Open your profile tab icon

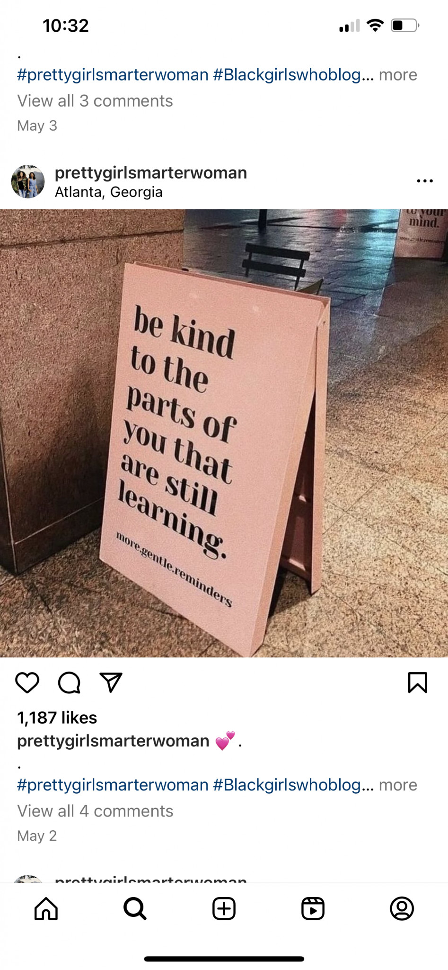[x=402, y=908]
